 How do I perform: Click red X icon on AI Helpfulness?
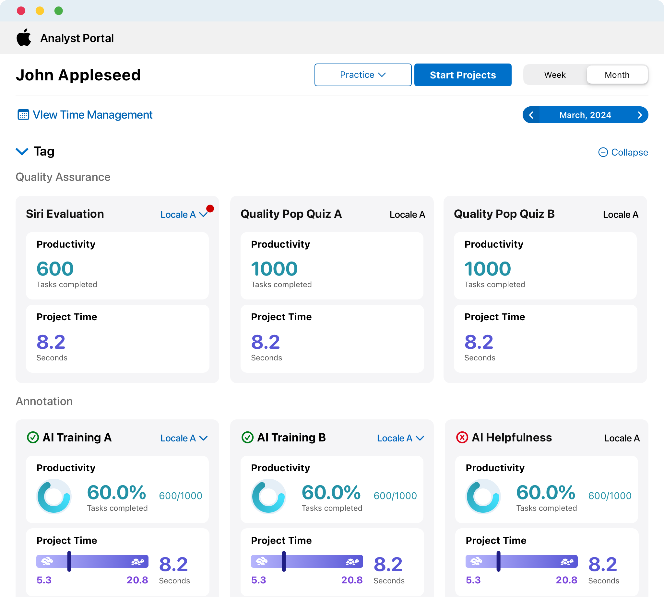point(462,437)
